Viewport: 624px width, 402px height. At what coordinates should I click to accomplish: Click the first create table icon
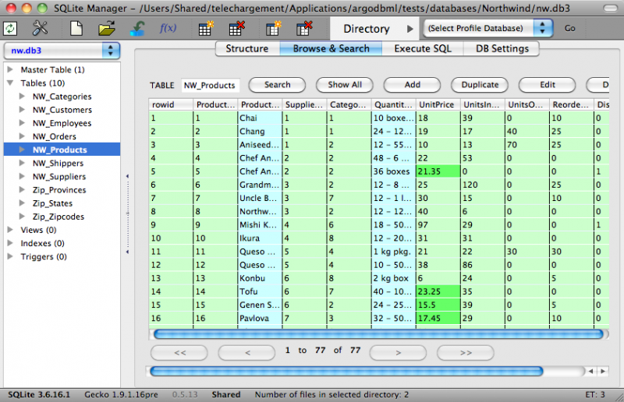coord(205,29)
